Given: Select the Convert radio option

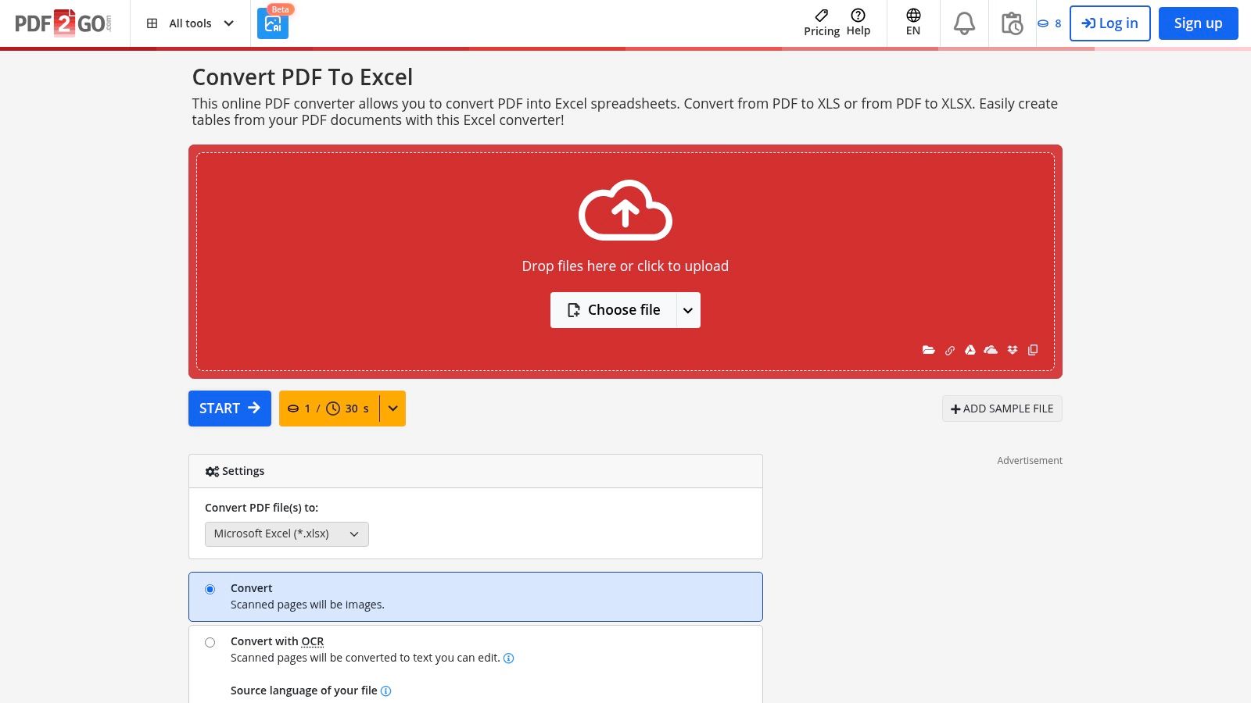Looking at the screenshot, I should click(x=210, y=589).
